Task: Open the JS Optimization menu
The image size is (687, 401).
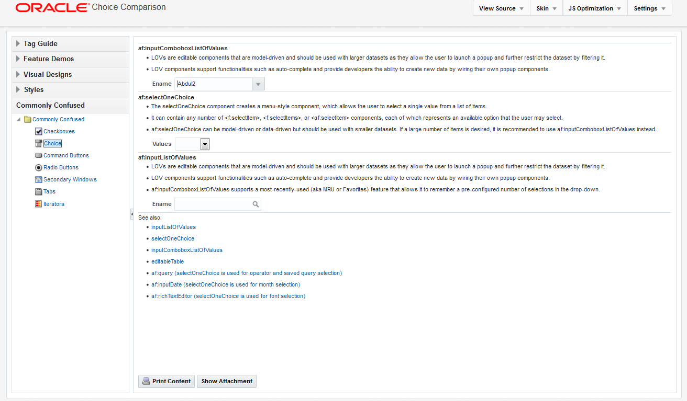Action: [595, 8]
